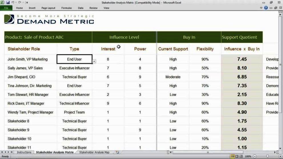Open the Undo history dropdown arrow
Image resolution: width=283 pixels, height=159 pixels.
(x=15, y=3)
